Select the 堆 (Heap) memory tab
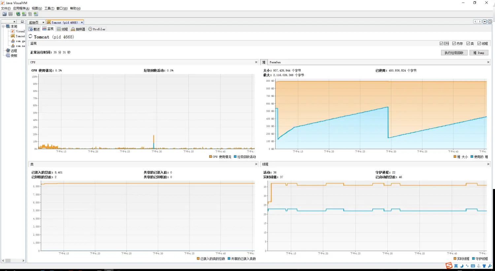495x271 pixels. (264, 62)
